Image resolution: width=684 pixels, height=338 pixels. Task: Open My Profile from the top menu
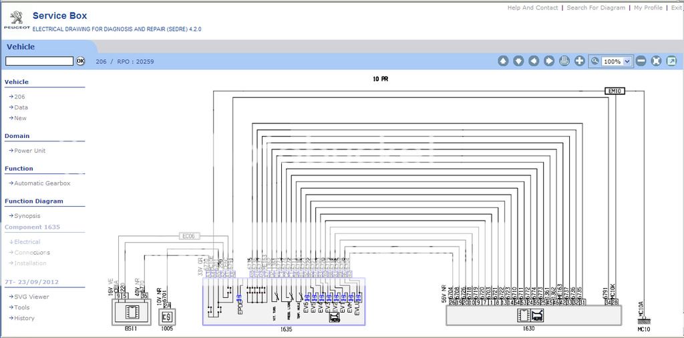pyautogui.click(x=648, y=8)
